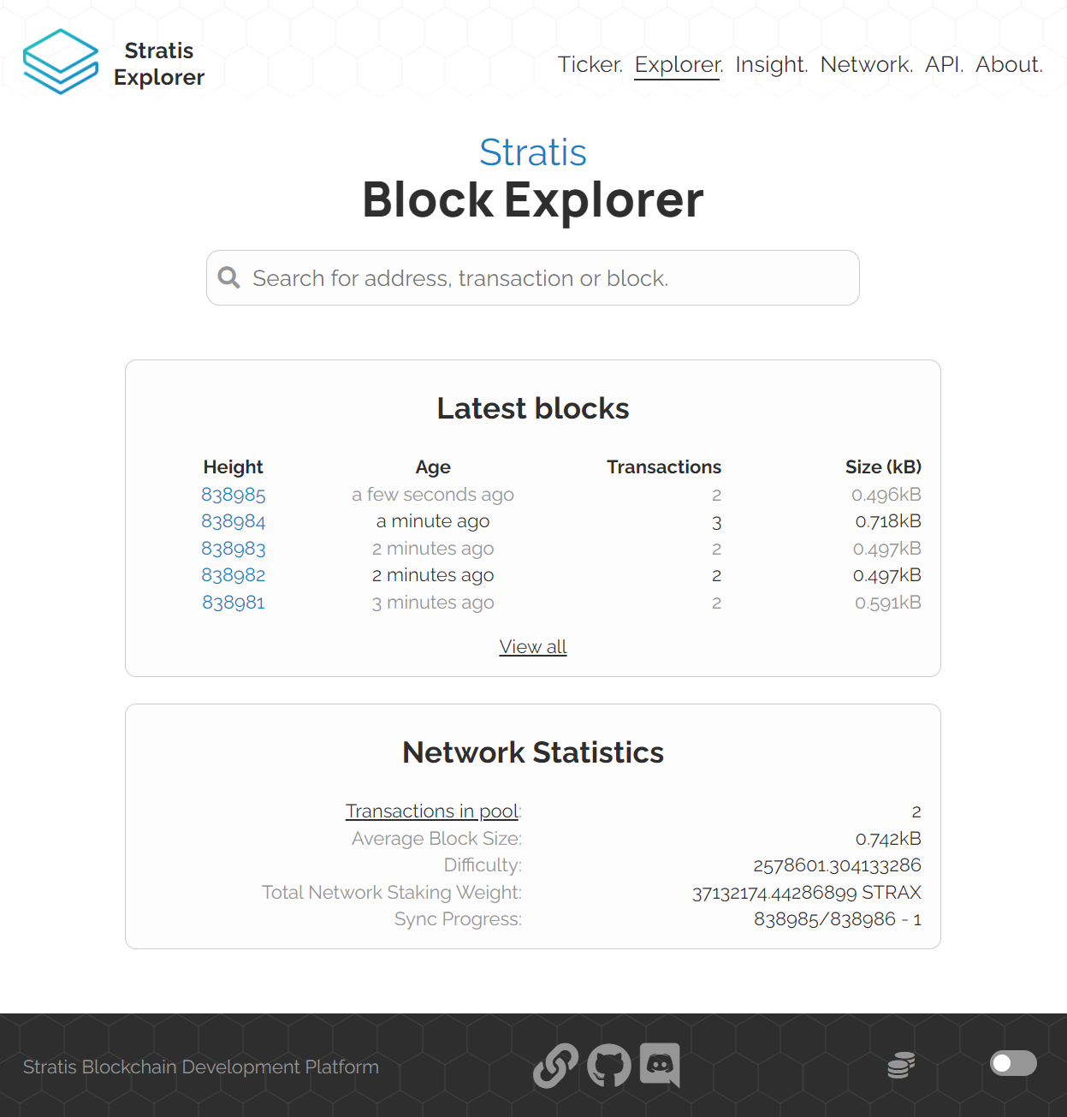
Task: Open the About menu item
Action: click(x=1009, y=64)
